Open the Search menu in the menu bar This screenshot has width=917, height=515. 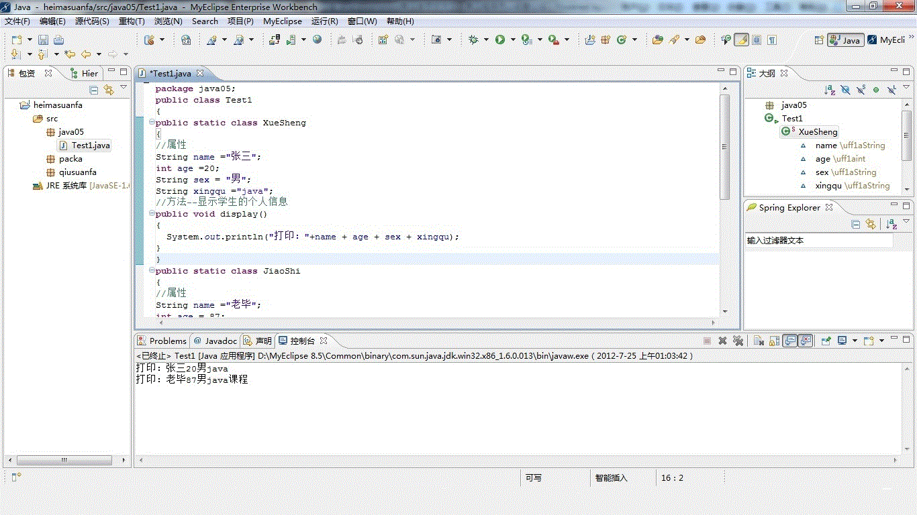[205, 21]
